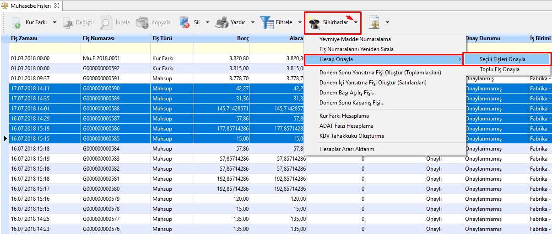Expand the Sil dropdown arrow

point(207,22)
